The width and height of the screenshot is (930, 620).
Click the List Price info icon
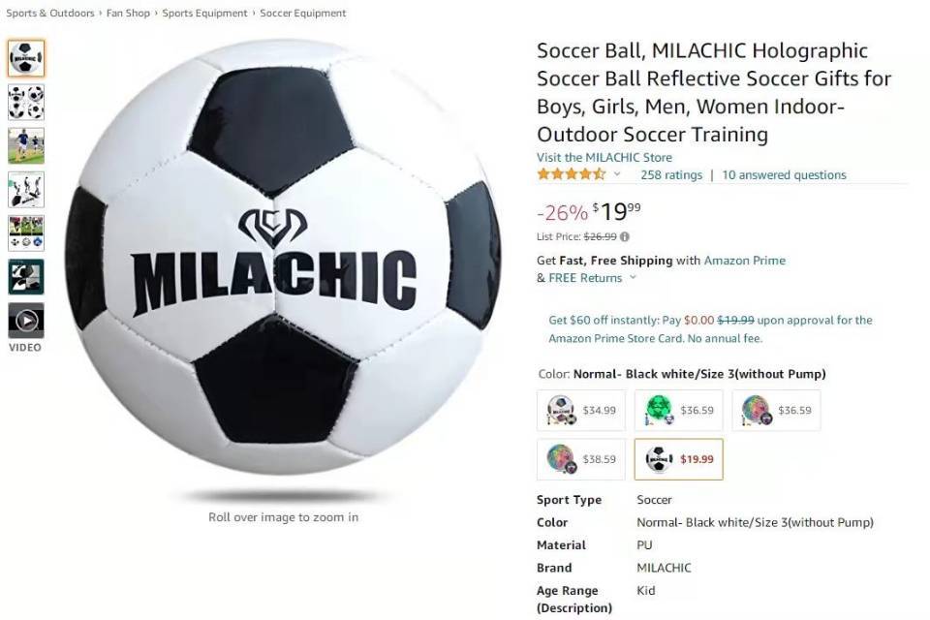click(x=625, y=236)
